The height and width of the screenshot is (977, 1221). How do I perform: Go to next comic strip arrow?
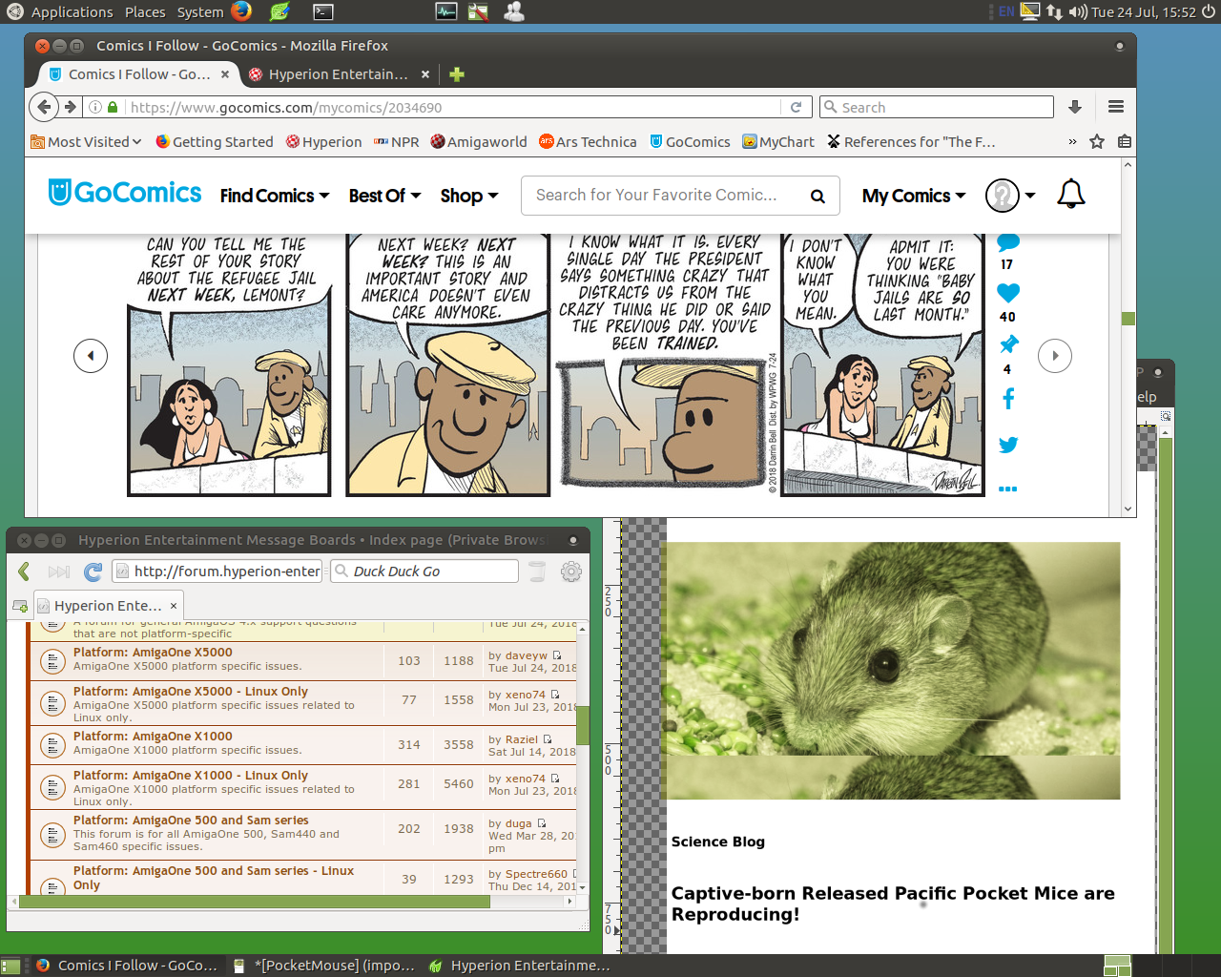(1055, 356)
